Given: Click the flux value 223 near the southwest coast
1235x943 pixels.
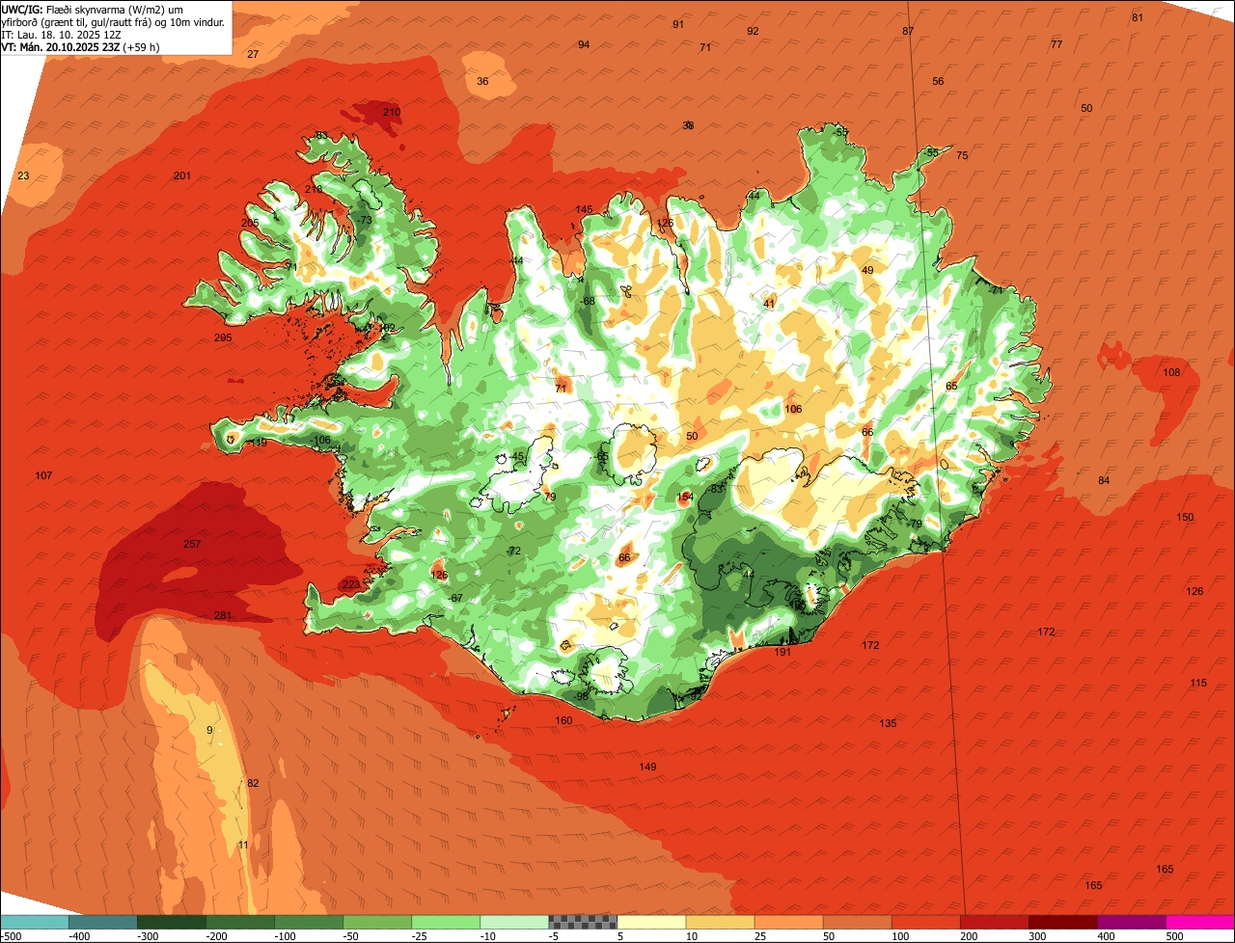Looking at the screenshot, I should pyautogui.click(x=351, y=584).
